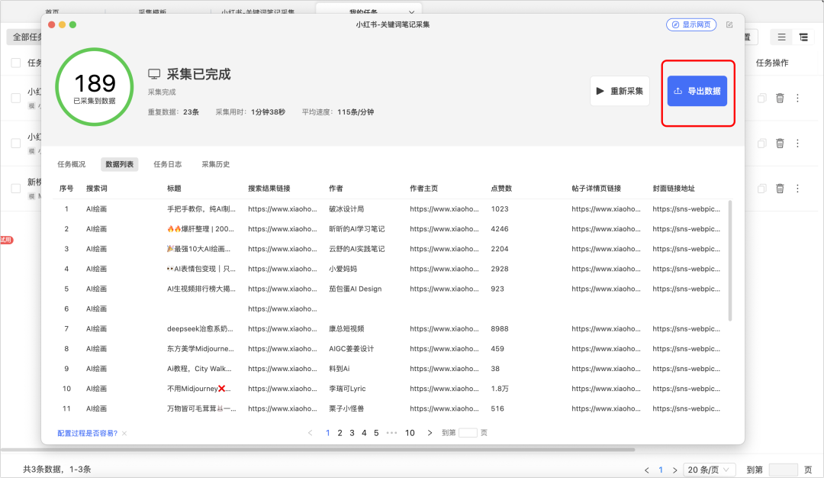Tick the 新榜 task row checkbox
824x478 pixels.
(x=16, y=189)
